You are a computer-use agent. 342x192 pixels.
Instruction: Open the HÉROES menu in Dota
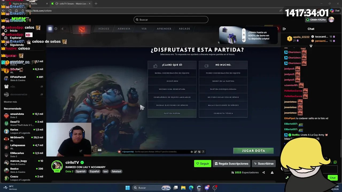104,29
